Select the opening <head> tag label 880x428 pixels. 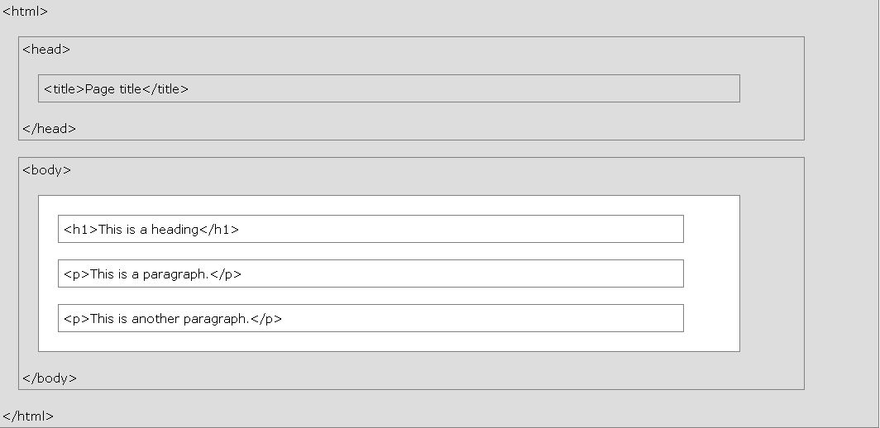tap(46, 50)
